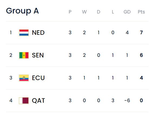Click Qatar's -6 goal difference
The image size is (154, 117).
point(127,101)
